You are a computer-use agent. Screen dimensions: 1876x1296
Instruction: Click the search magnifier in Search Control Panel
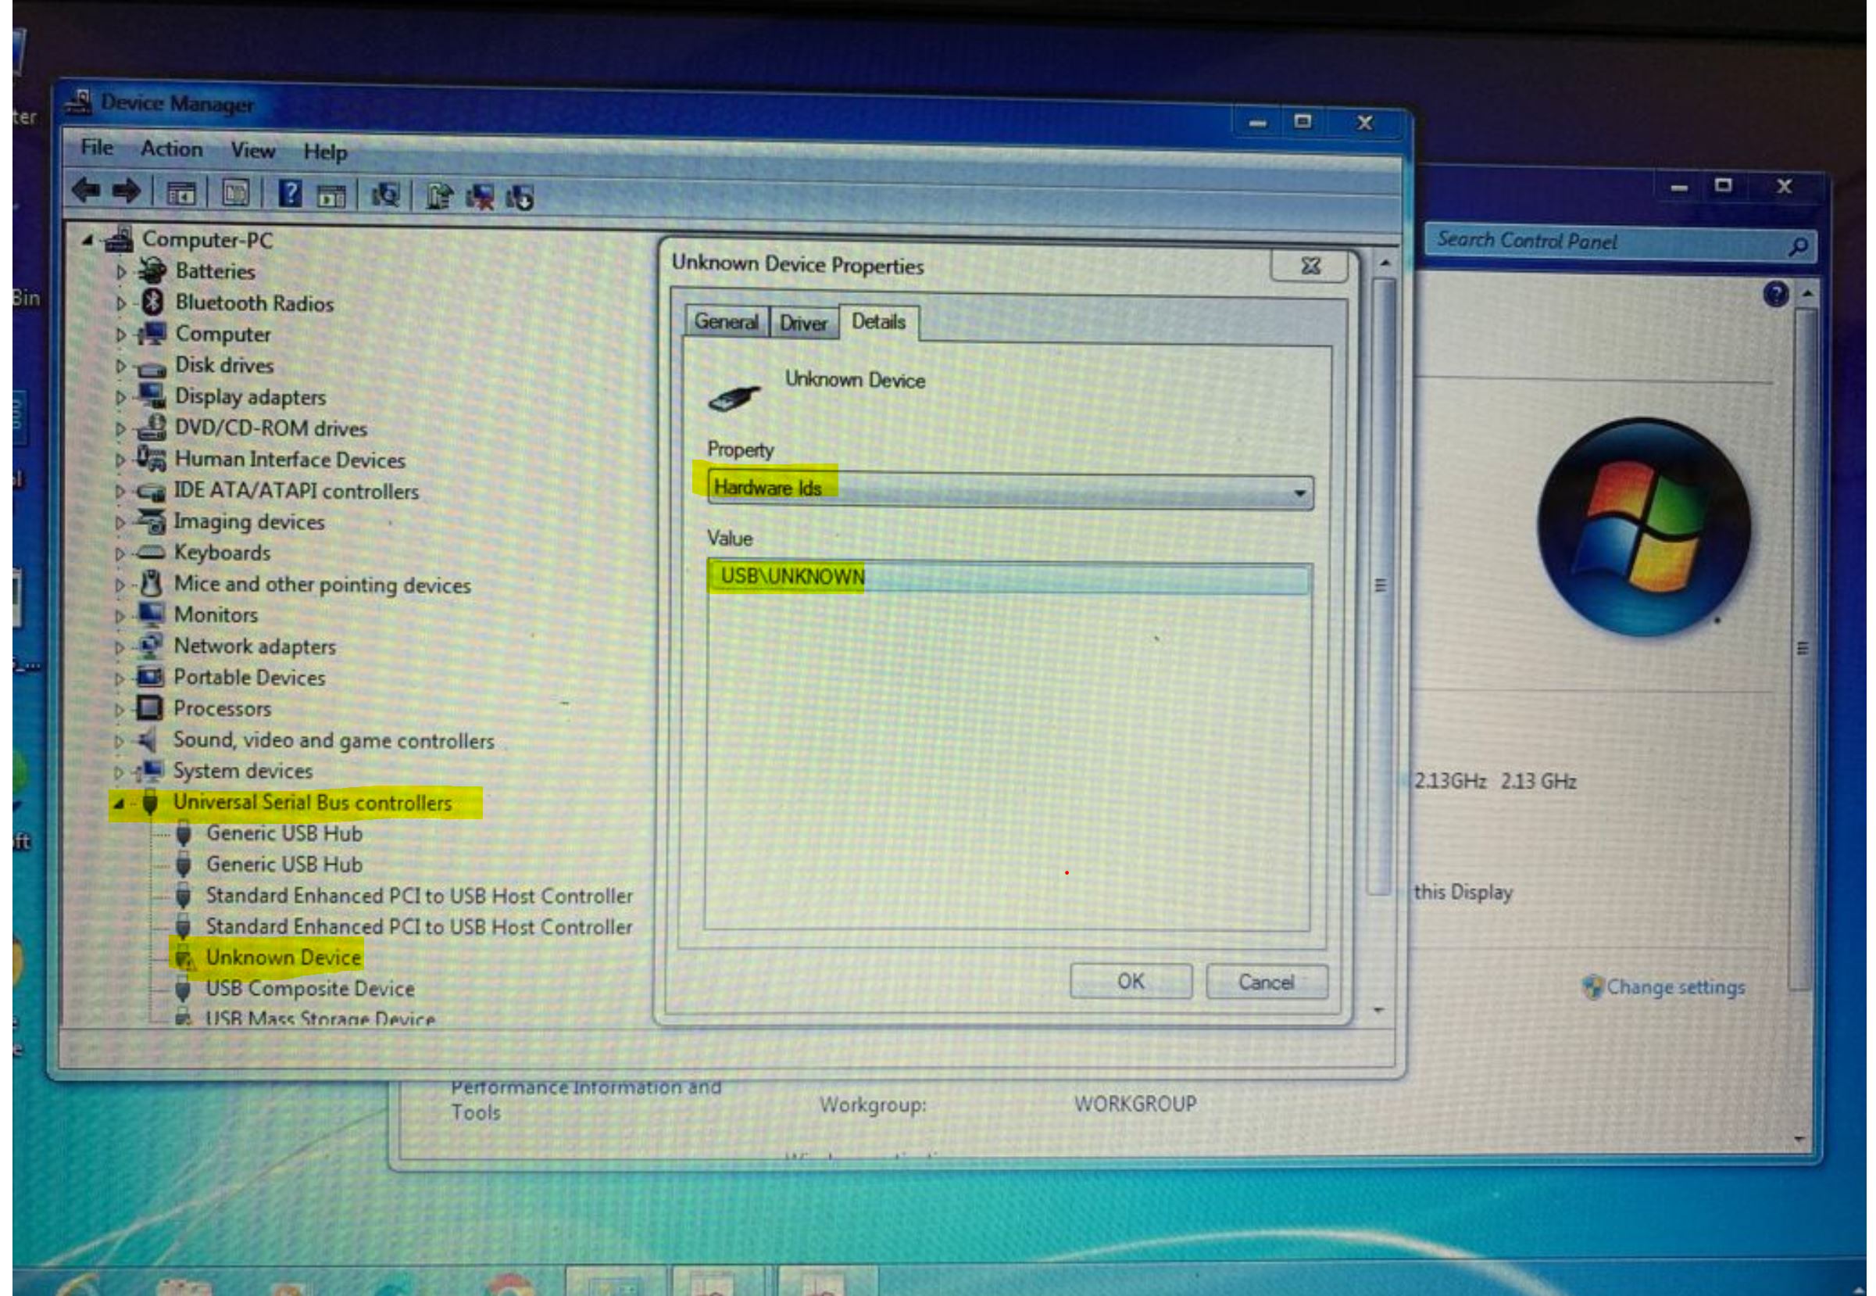[1801, 243]
